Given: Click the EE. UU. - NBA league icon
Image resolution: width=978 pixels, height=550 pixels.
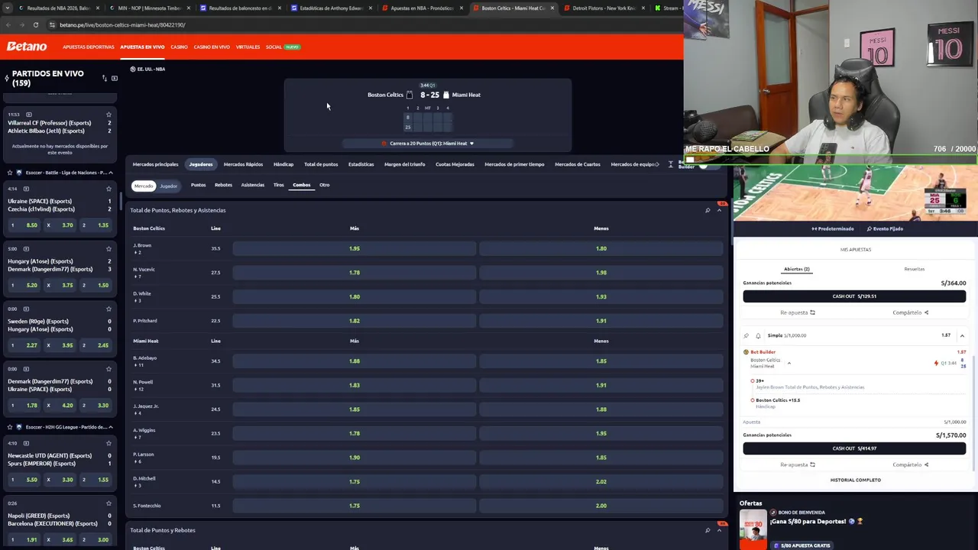Looking at the screenshot, I should point(132,69).
